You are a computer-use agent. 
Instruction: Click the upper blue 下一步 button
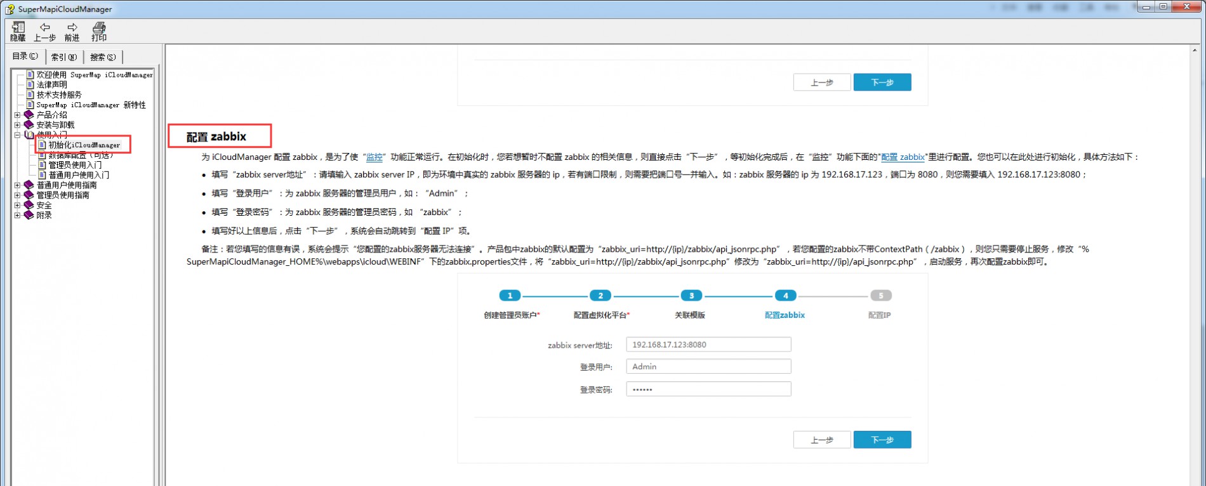882,82
